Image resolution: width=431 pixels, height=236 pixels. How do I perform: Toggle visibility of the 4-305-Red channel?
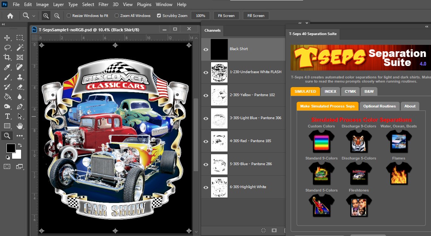(x=206, y=141)
